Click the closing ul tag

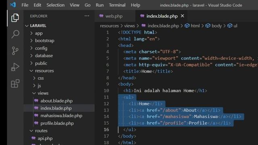click(130, 130)
